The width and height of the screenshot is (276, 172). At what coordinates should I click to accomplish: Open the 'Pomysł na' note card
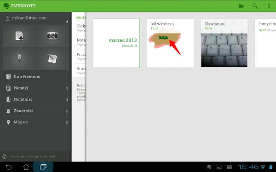click(265, 43)
